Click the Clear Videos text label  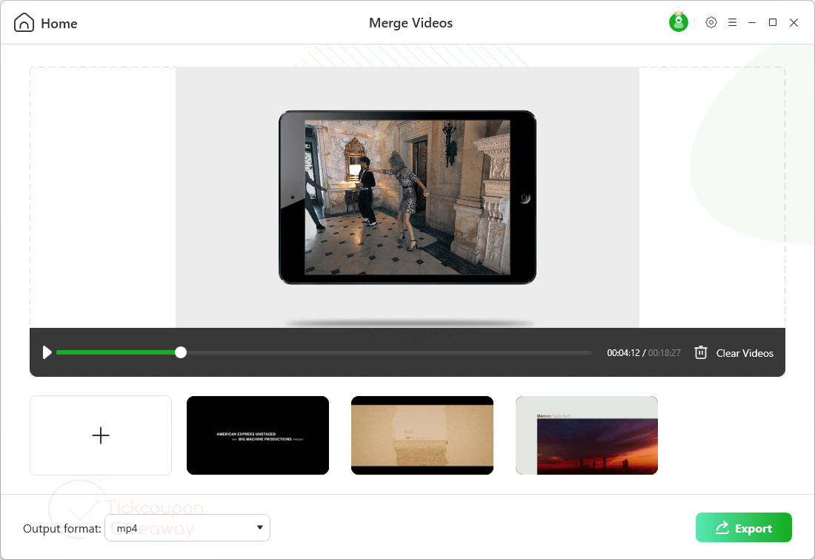pyautogui.click(x=745, y=353)
